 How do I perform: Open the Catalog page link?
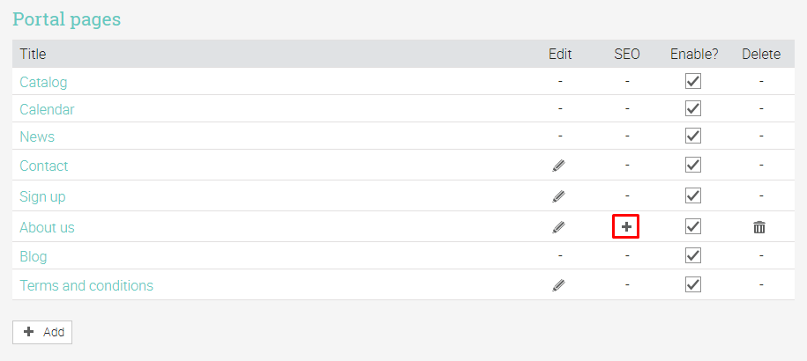click(43, 82)
